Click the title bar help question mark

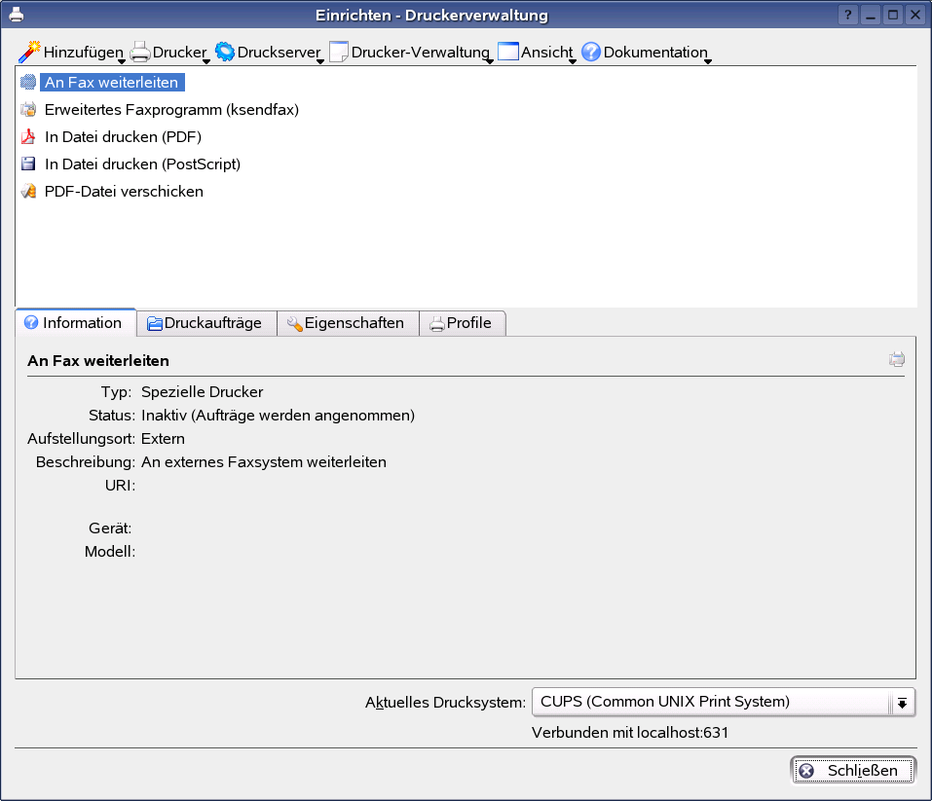click(848, 15)
